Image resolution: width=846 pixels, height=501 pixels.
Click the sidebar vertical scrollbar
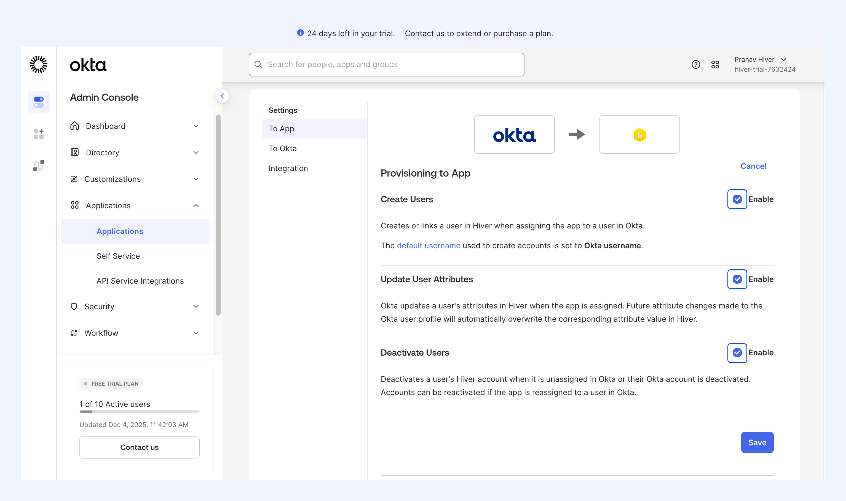[x=218, y=215]
